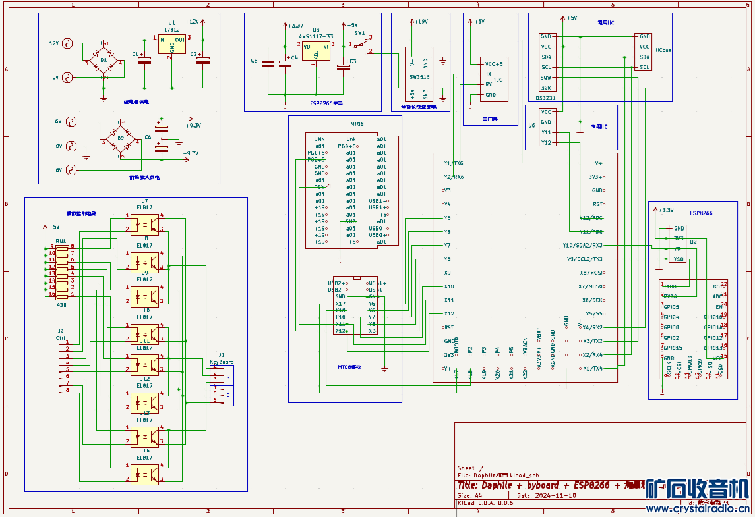Select the ESP8266 module U2 body
The image size is (755, 517).
click(x=694, y=329)
